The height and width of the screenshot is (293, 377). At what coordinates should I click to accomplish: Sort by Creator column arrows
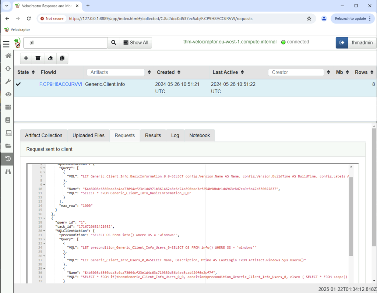coord(329,73)
